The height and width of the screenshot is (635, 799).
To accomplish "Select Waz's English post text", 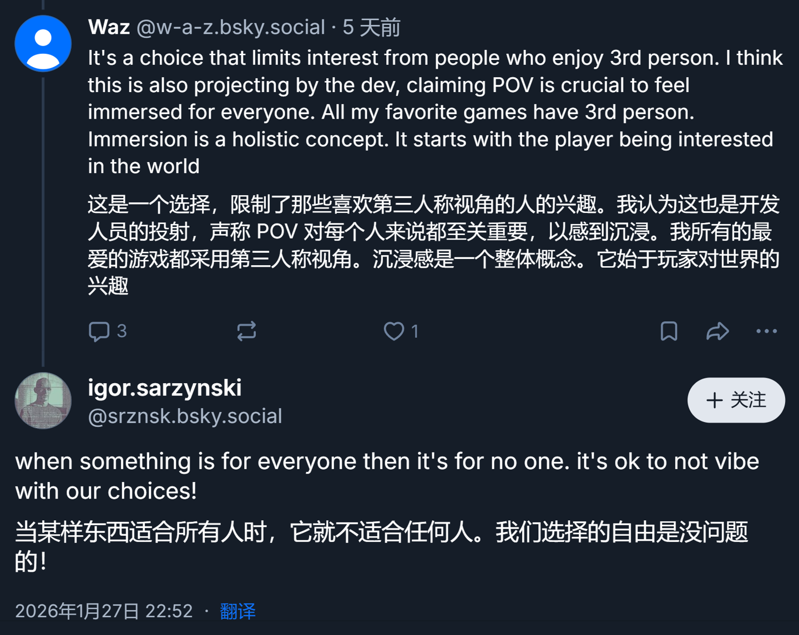I will point(436,112).
